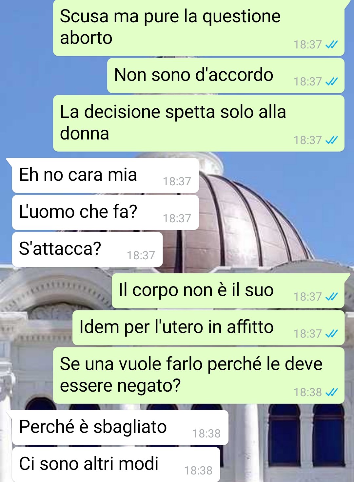Tap the 'Ci sono altri modi' message

[x=116, y=464]
